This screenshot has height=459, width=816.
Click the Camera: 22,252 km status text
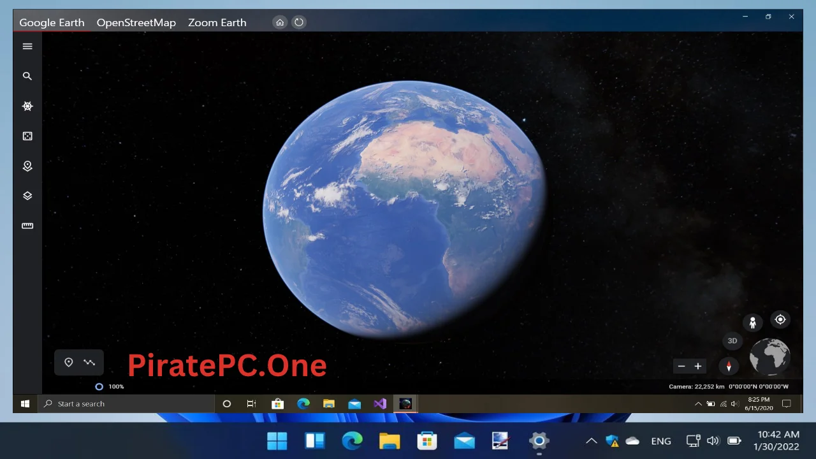tap(697, 386)
